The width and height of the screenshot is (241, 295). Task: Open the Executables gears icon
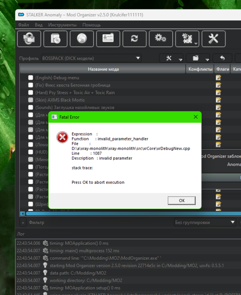(x=161, y=39)
